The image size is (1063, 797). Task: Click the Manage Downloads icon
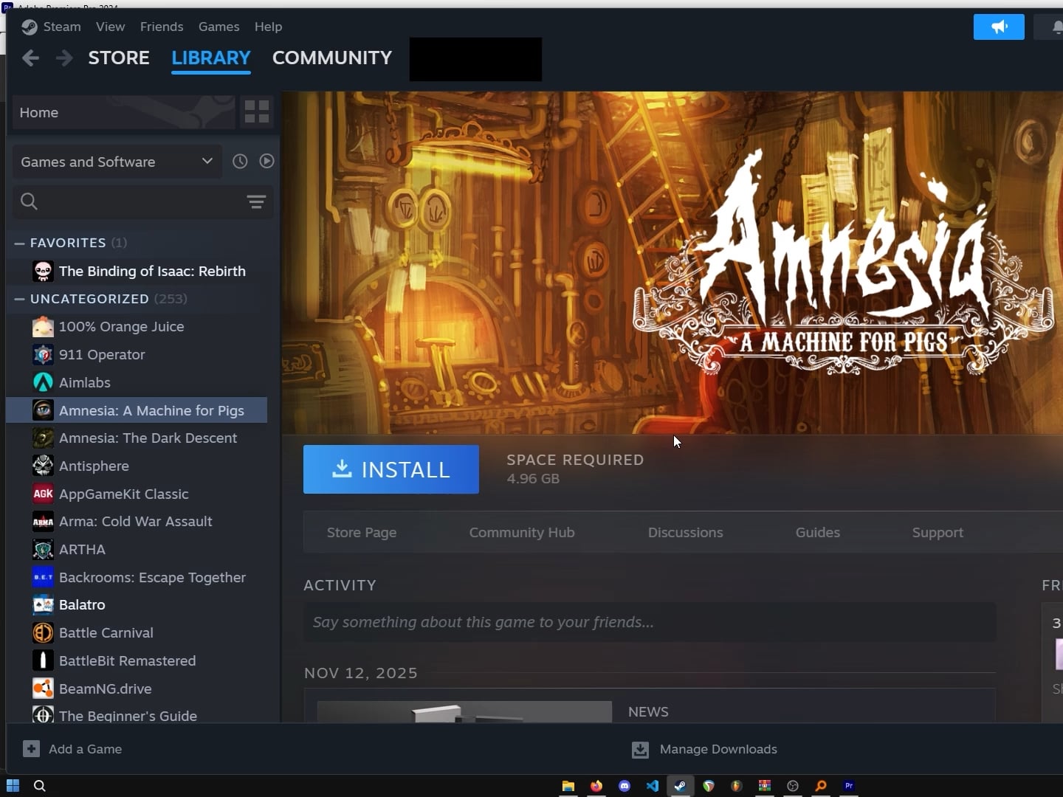click(x=640, y=750)
